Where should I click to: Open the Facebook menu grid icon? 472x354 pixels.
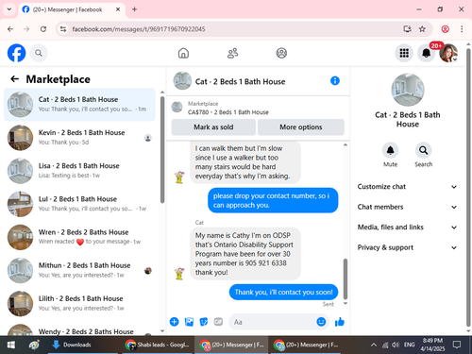(x=404, y=53)
